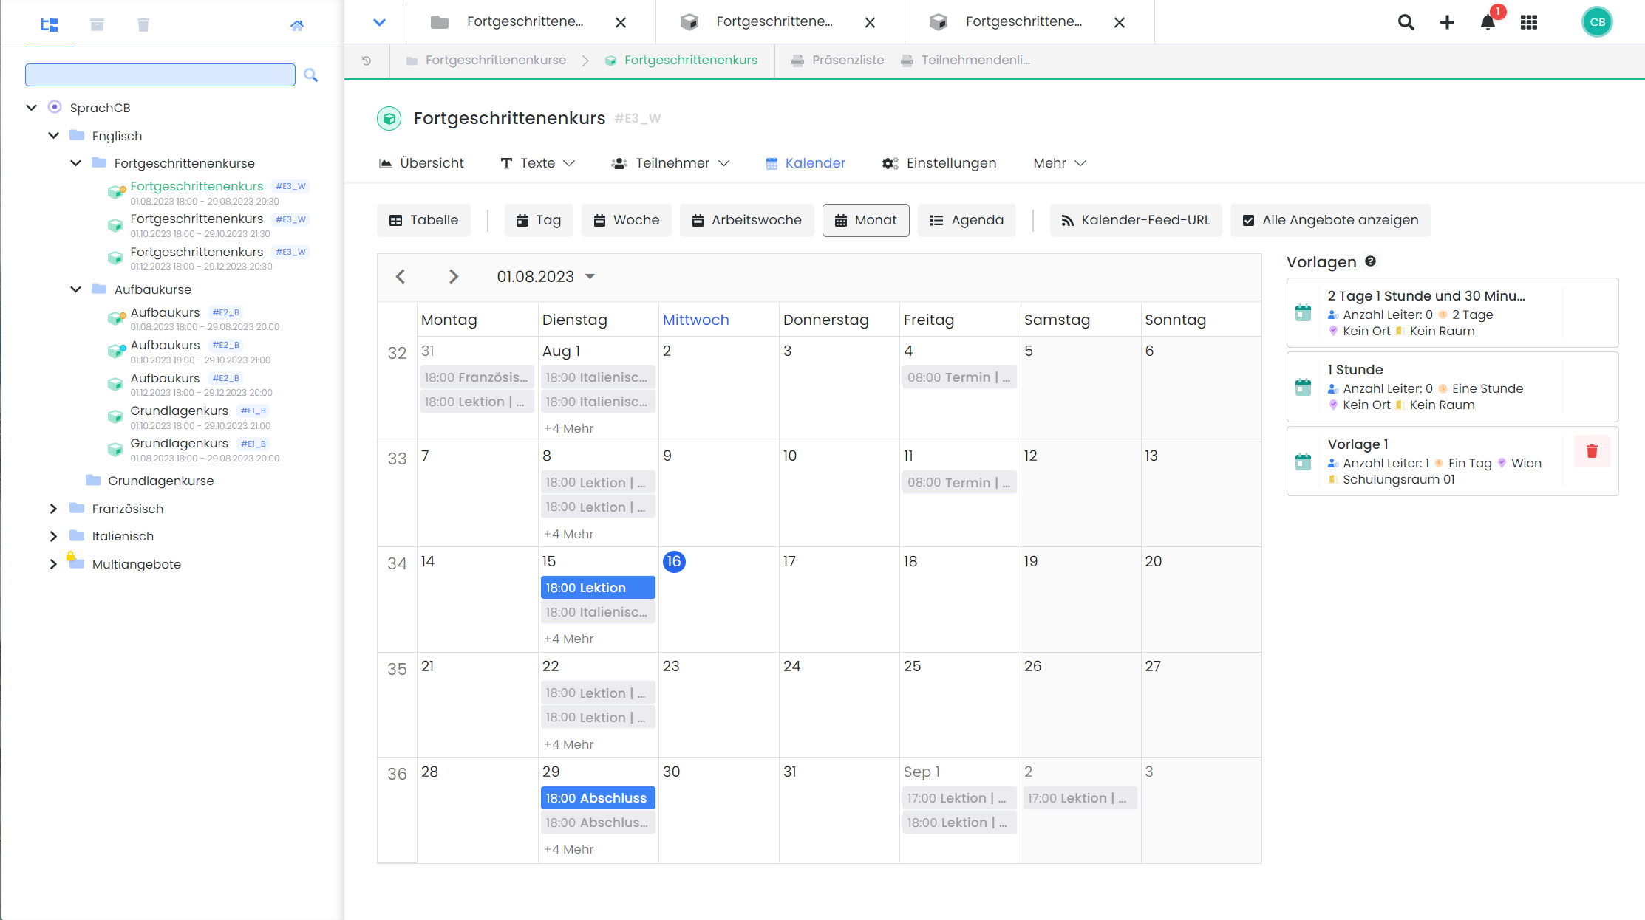Open the sidebar trash bin view
Image resolution: width=1645 pixels, height=920 pixels.
point(143,25)
